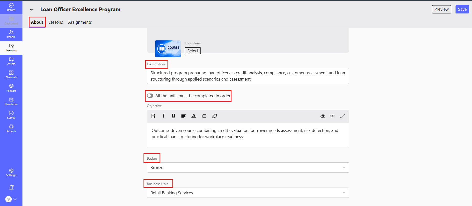Toggle 'All the units must be completed in order'

[x=150, y=96]
